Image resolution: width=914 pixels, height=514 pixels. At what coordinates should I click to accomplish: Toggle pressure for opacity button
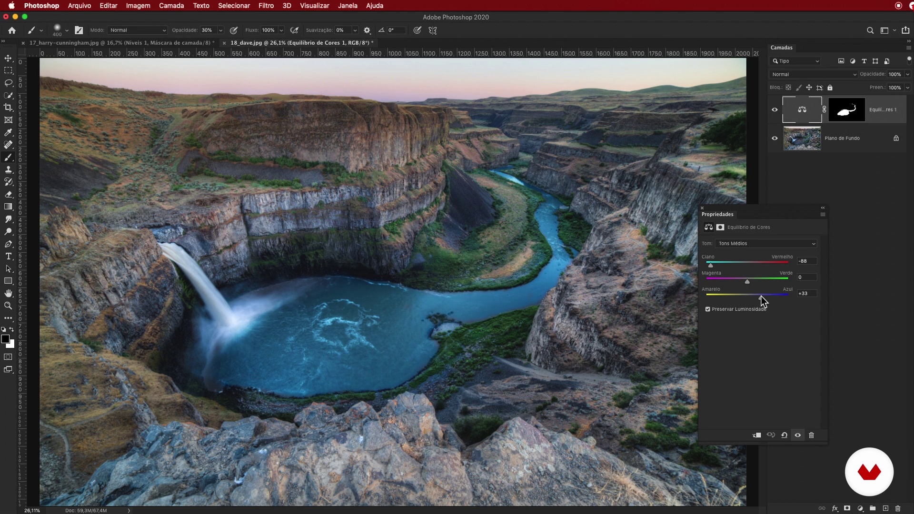[x=234, y=30]
